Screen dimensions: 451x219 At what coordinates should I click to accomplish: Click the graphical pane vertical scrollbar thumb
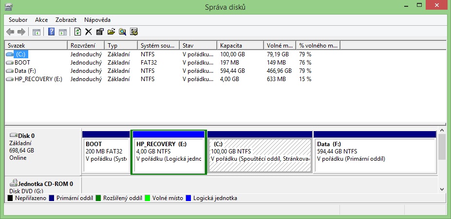[x=442, y=147]
